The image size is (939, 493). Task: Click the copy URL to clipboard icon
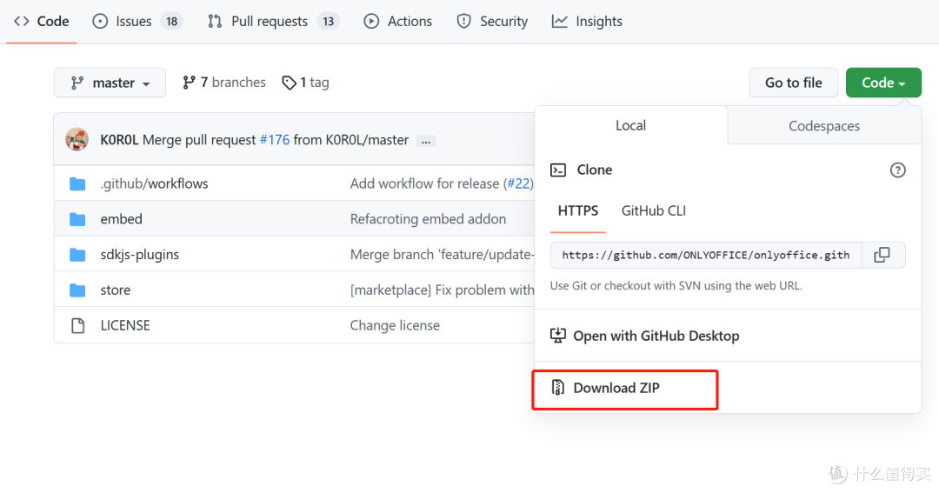(882, 255)
